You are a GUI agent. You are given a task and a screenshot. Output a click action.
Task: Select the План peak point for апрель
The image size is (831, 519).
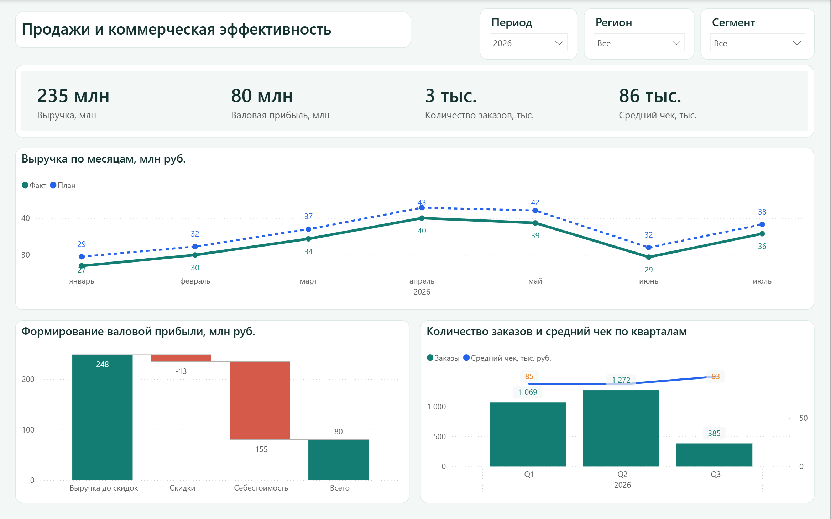[x=422, y=207]
